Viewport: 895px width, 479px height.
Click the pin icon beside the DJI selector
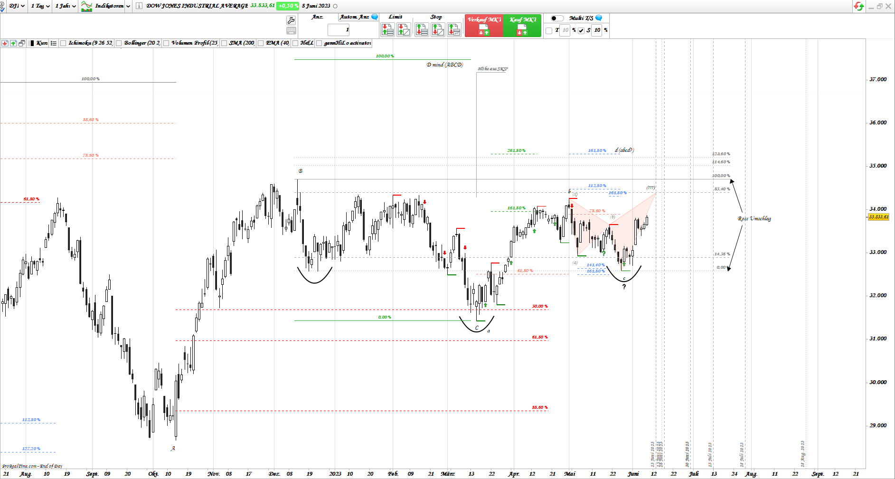[2, 6]
